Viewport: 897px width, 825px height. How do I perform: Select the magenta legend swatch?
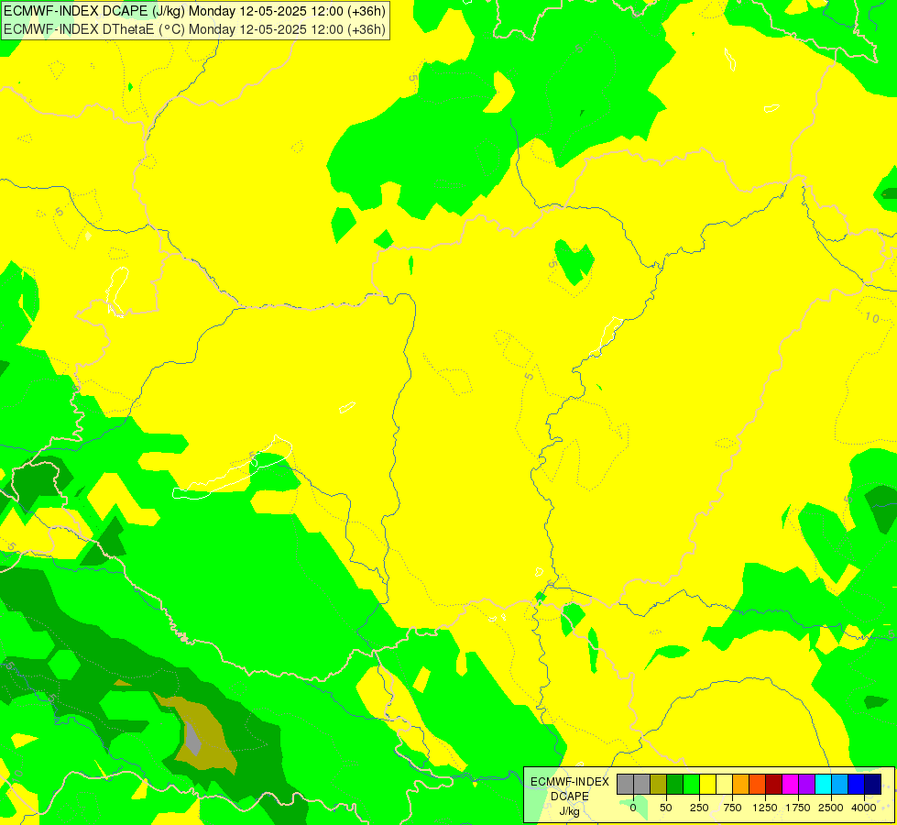[x=790, y=785]
